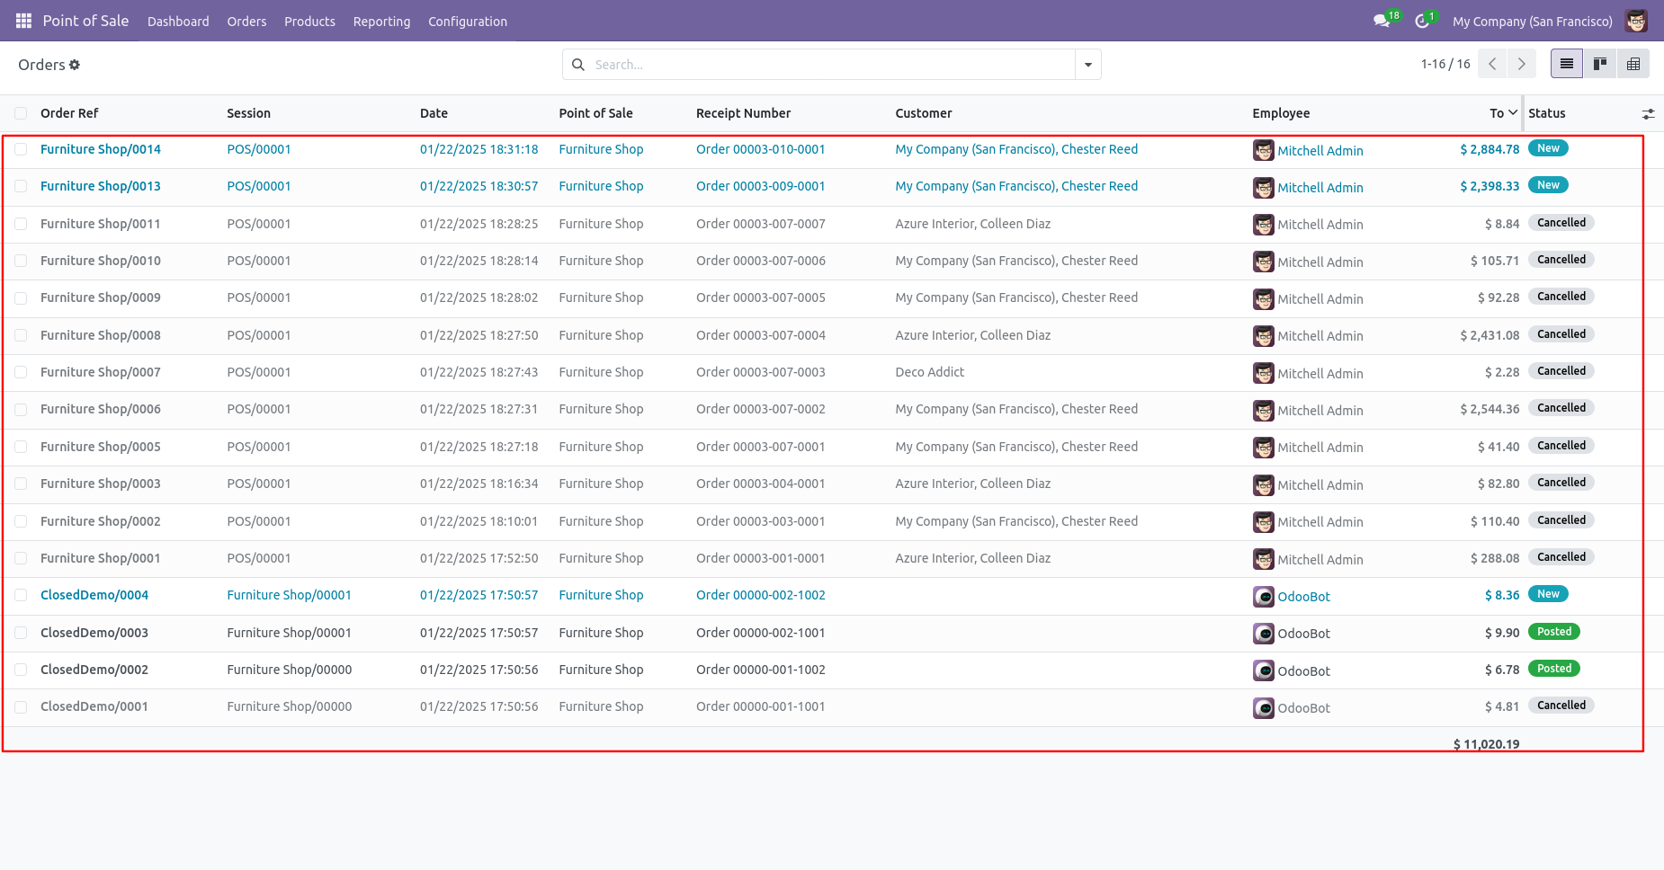1664x870 pixels.
Task: Tick the checkbox for Furniture Shop/0011
Action: click(x=21, y=224)
